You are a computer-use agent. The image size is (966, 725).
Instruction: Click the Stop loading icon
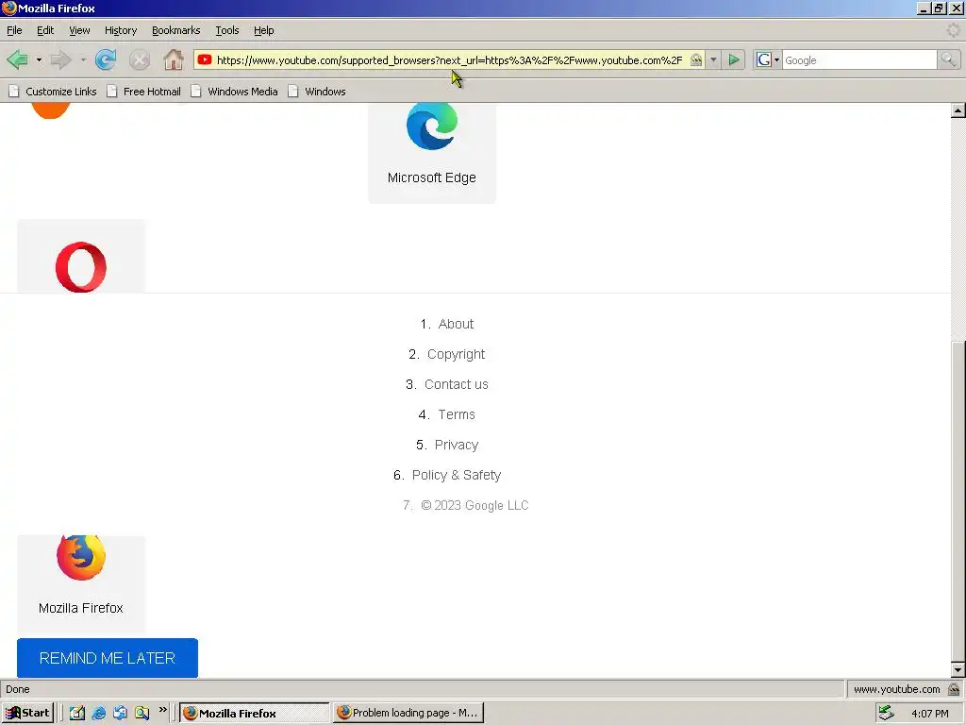(140, 59)
